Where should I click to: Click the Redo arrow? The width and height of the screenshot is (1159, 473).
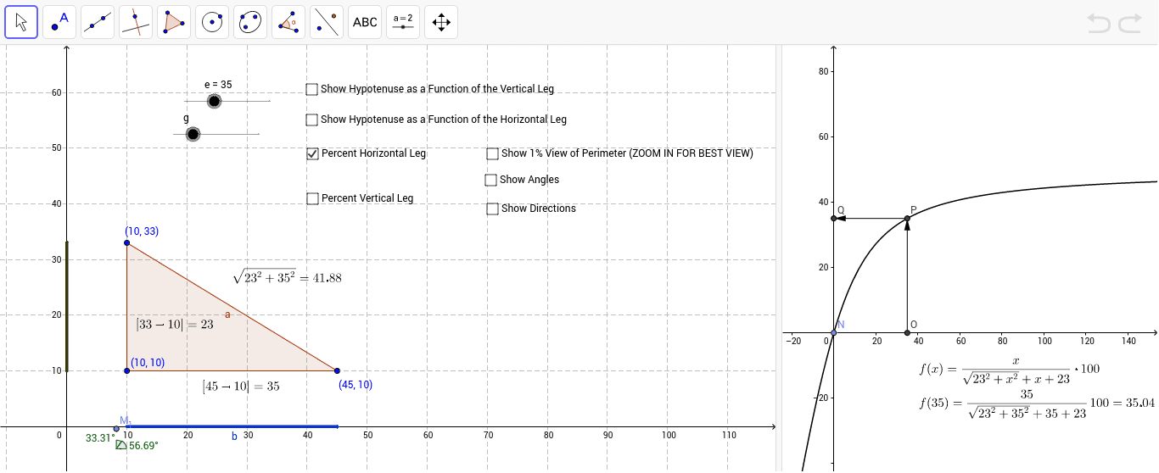point(1129,23)
